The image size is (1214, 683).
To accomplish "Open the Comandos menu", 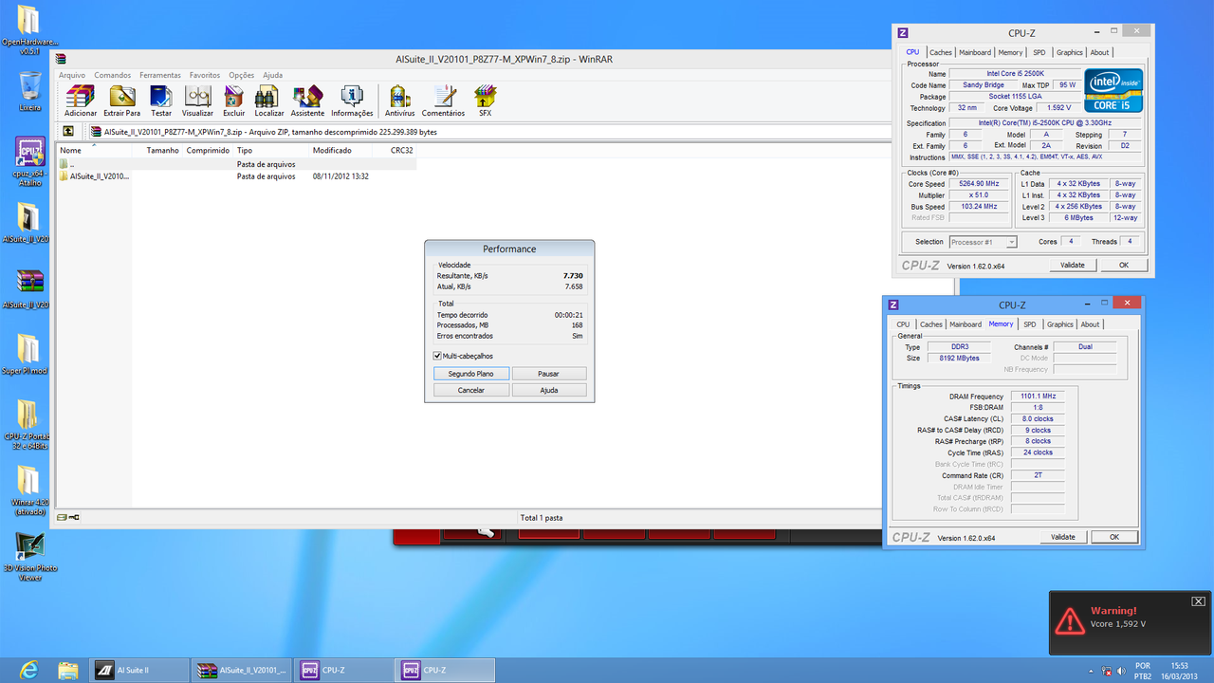I will click(112, 75).
